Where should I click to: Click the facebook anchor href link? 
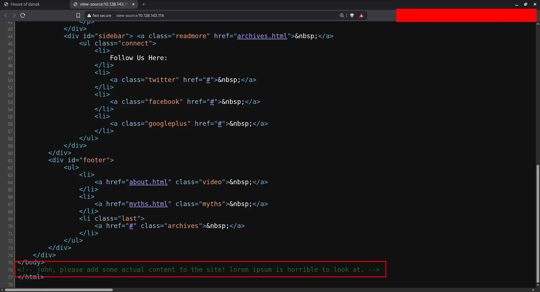click(212, 102)
